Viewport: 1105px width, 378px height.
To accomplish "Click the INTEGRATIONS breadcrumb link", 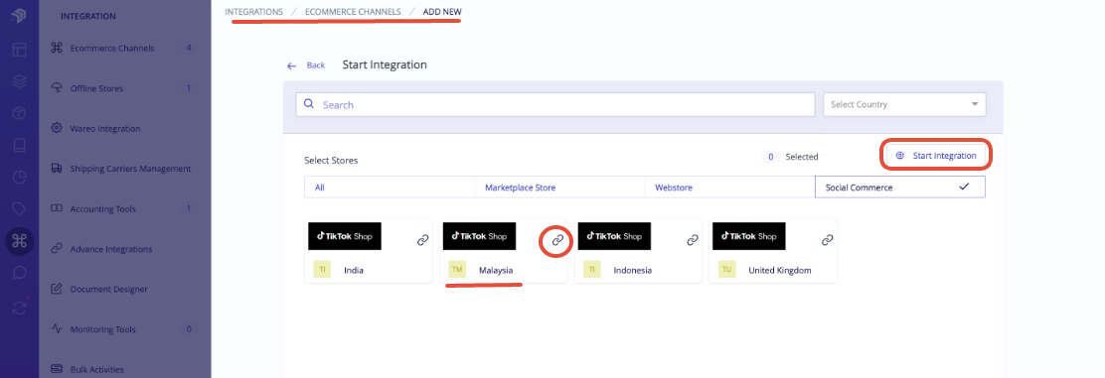I will [x=253, y=12].
